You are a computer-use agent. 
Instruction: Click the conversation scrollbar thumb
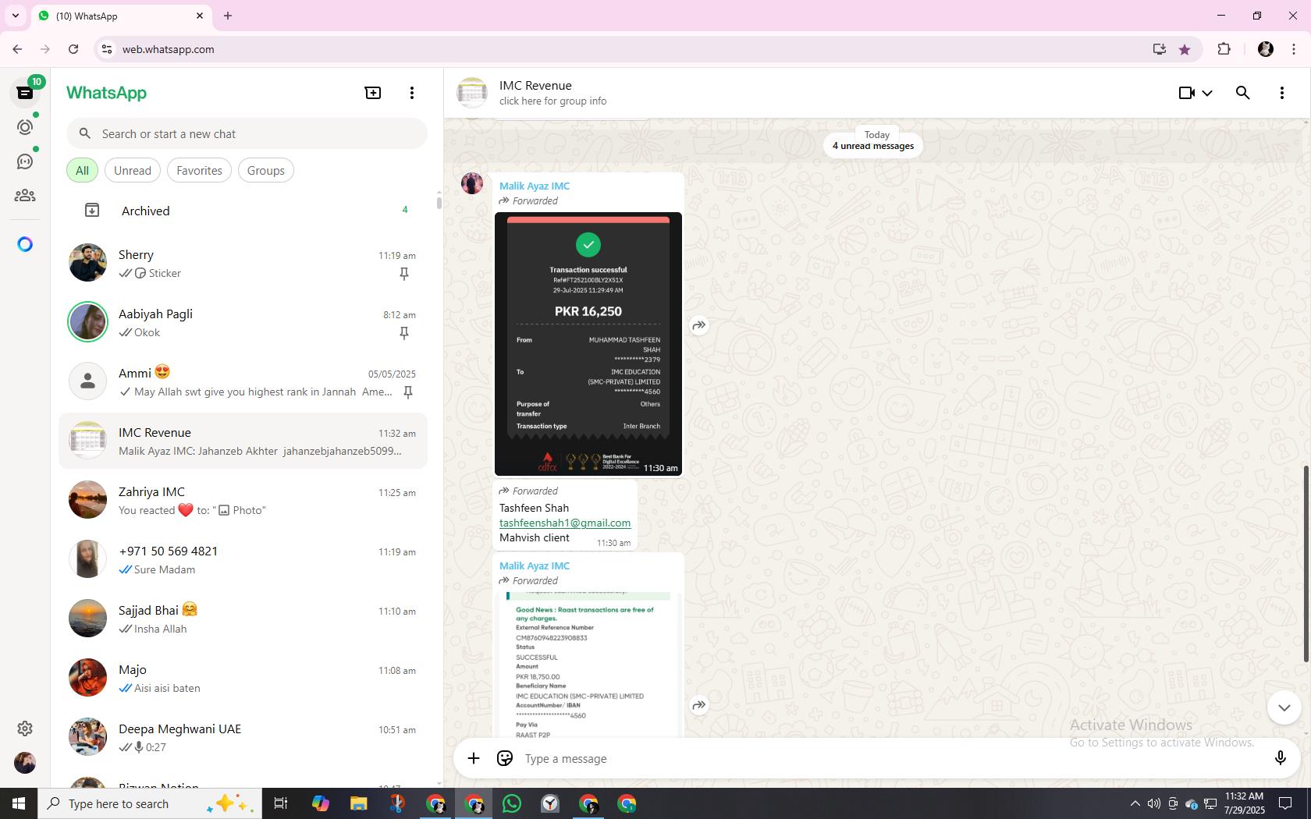(x=1306, y=564)
